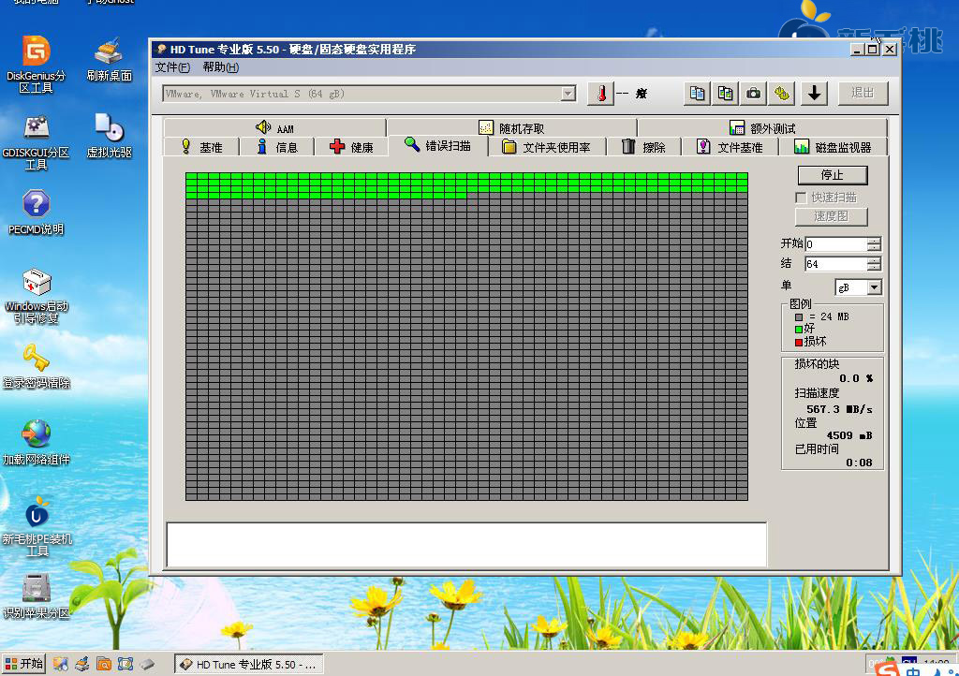
Task: Open the Help (帮助) menu
Action: [x=220, y=67]
